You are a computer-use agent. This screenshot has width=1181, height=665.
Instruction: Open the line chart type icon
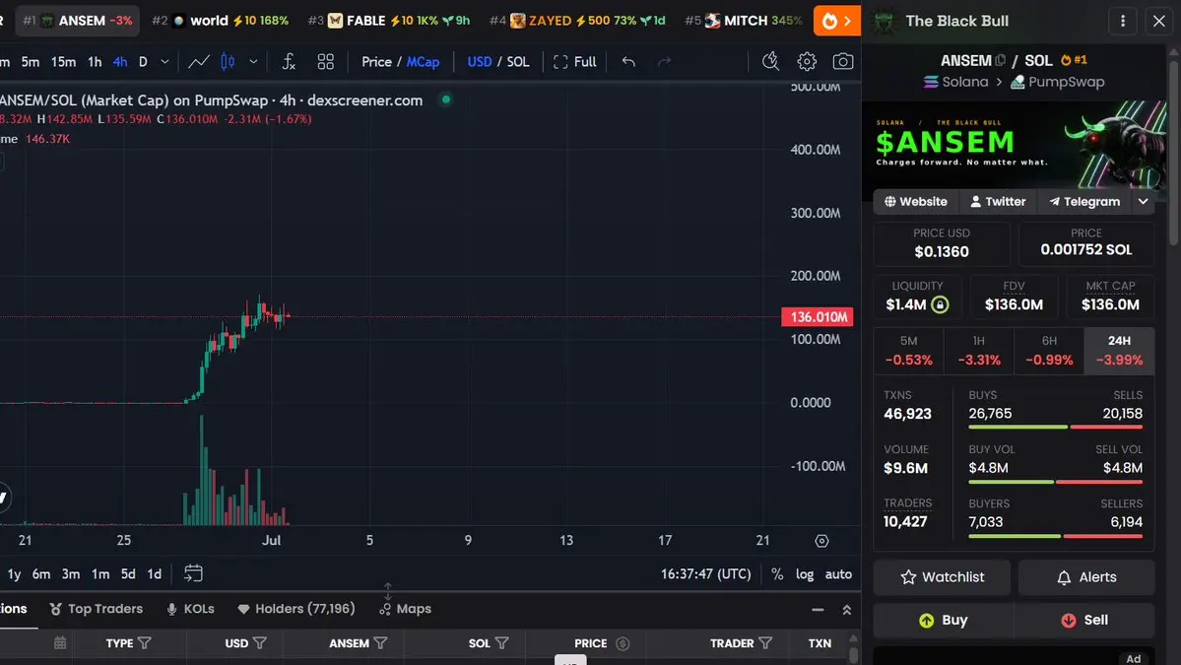coord(198,62)
